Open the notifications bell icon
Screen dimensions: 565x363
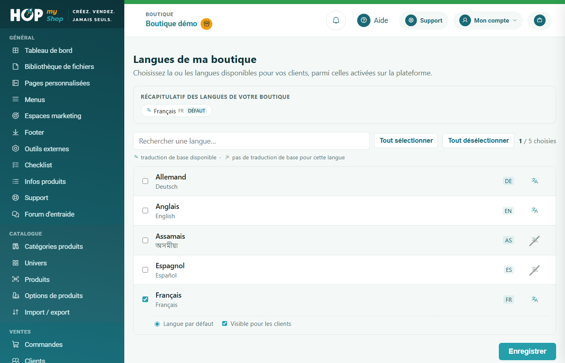pos(336,20)
